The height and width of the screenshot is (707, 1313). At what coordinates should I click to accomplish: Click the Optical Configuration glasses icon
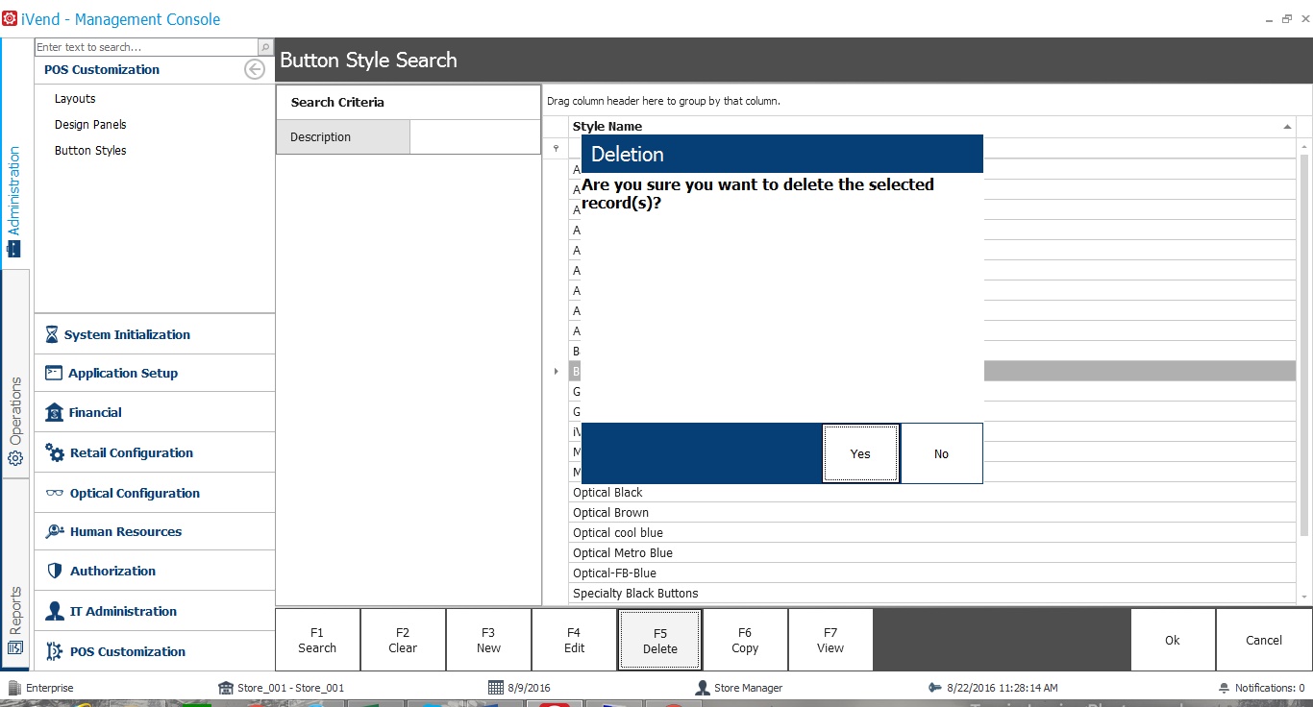click(55, 493)
